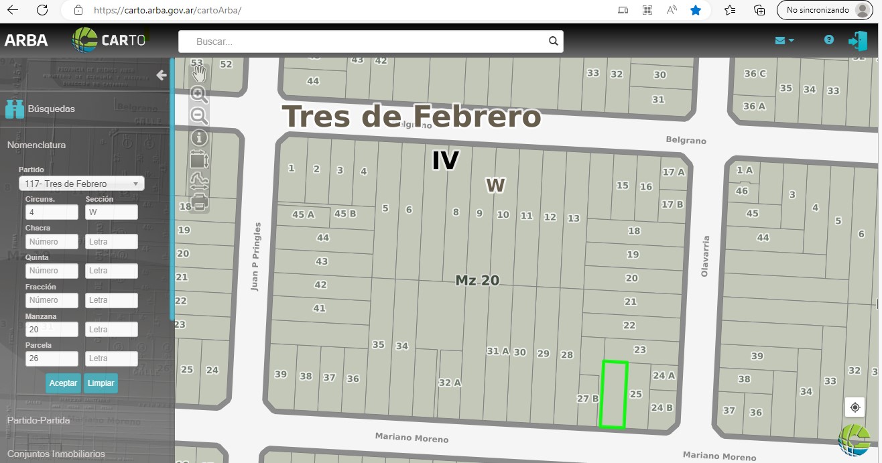This screenshot has width=882, height=463.
Task: Open the browser favorites list
Action: 730,10
